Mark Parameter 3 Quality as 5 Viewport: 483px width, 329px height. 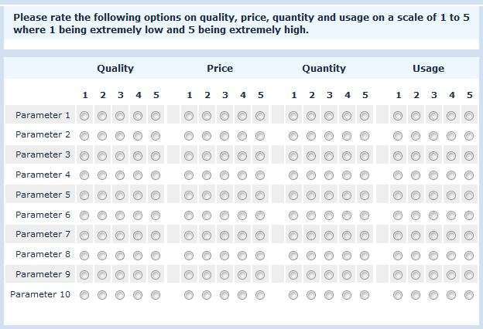[156, 156]
